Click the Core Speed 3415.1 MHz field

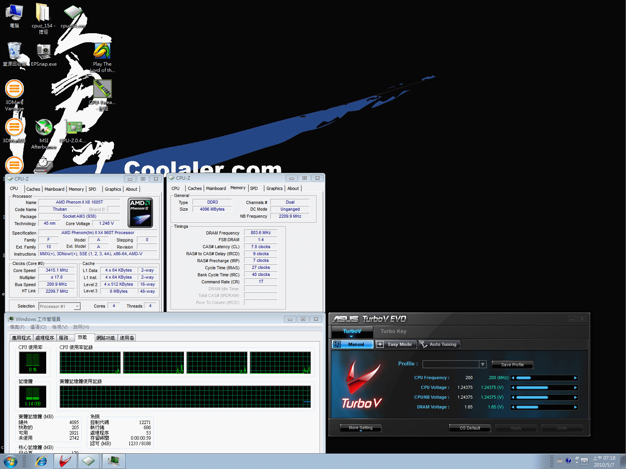(57, 270)
